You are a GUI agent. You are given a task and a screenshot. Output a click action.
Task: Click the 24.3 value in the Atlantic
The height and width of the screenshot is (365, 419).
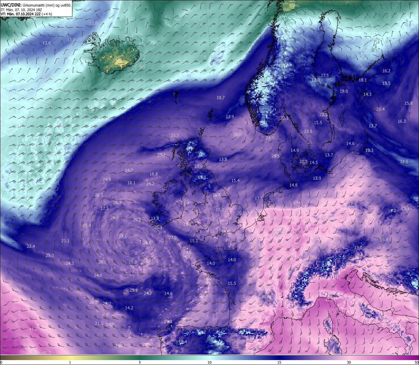pos(70,264)
